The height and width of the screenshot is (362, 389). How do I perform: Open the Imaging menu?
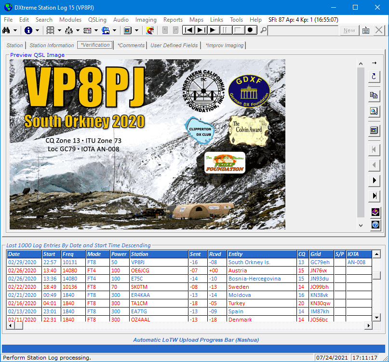[146, 20]
